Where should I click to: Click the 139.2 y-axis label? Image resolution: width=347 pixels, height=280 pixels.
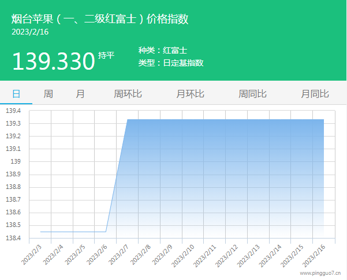pos(13,136)
